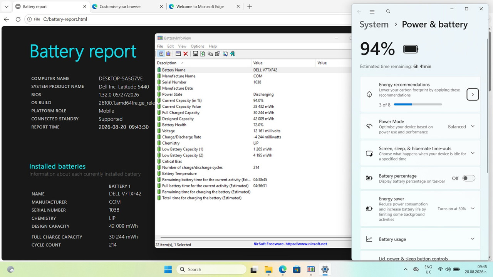
Task: Select the Full Charged Capacity row
Action: [253, 113]
